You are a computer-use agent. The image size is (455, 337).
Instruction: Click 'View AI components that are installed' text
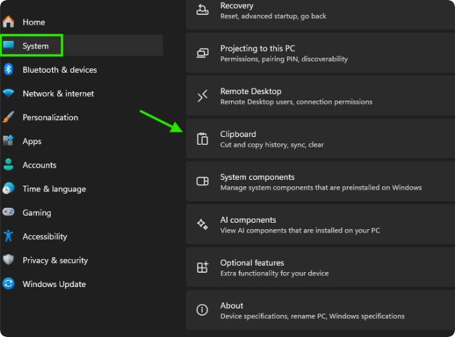[300, 231]
